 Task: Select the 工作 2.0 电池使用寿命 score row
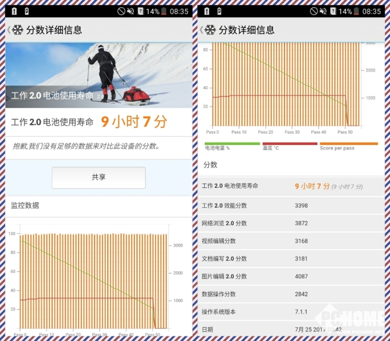(291, 186)
